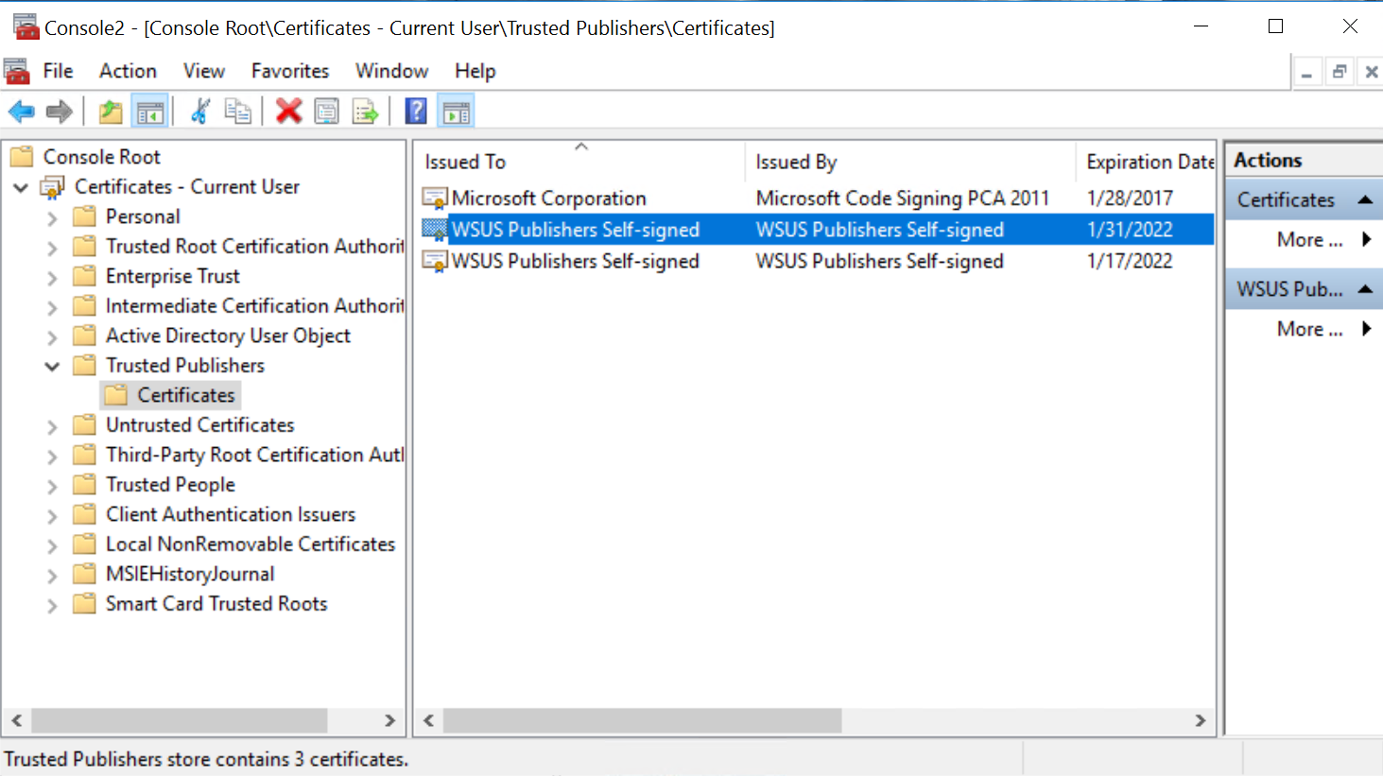This screenshot has height=776, width=1383.
Task: Click the Forward arrow toolbar icon
Action: point(60,112)
